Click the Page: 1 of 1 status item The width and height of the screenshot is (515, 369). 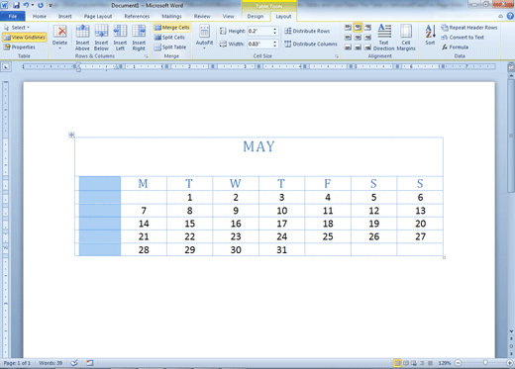[x=17, y=363]
